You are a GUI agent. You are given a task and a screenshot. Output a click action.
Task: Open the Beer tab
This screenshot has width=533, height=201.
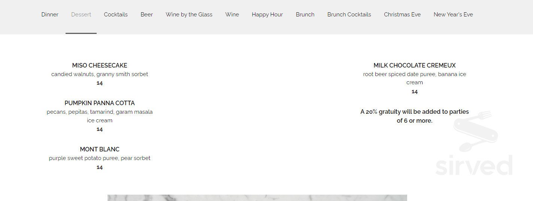click(x=147, y=15)
